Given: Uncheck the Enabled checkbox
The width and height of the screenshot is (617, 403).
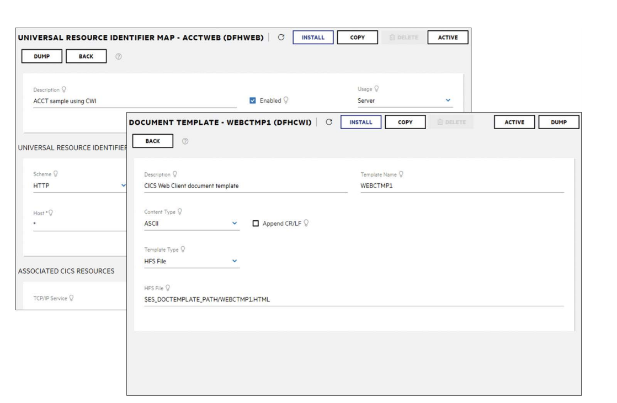Looking at the screenshot, I should [x=253, y=100].
